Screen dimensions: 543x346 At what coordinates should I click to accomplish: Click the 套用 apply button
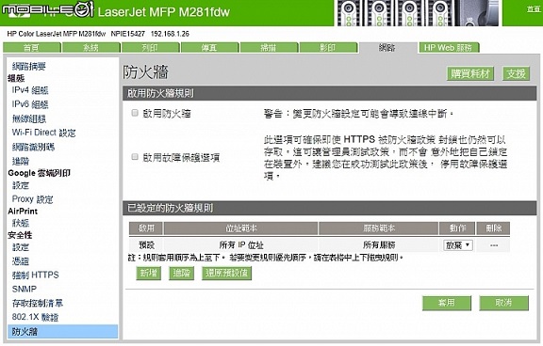(447, 303)
